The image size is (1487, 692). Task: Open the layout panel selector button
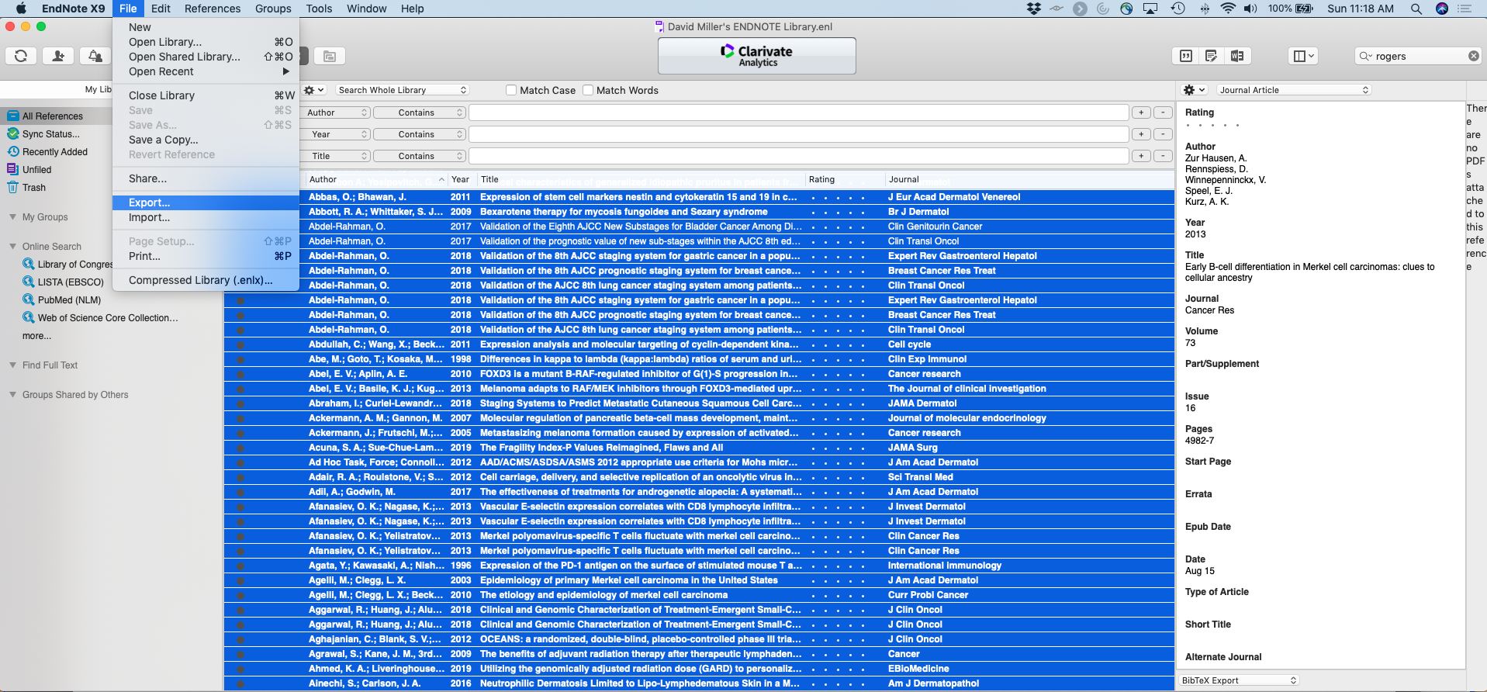click(x=1303, y=56)
